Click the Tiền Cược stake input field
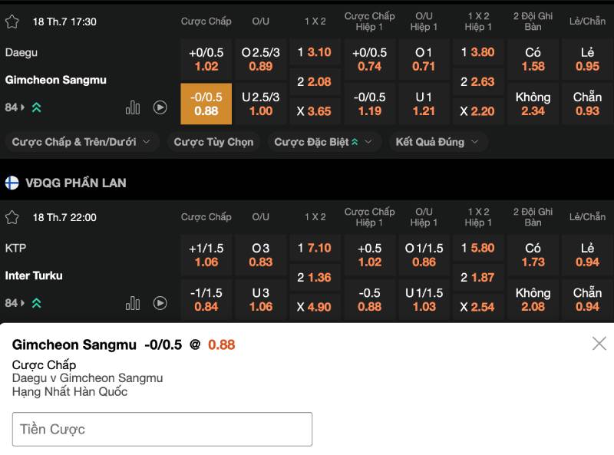Viewport: 614px width, 455px height. point(162,429)
